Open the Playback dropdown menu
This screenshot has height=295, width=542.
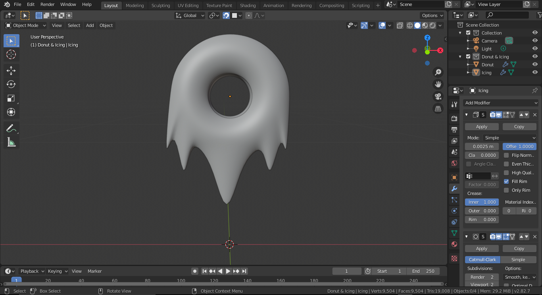click(32, 271)
